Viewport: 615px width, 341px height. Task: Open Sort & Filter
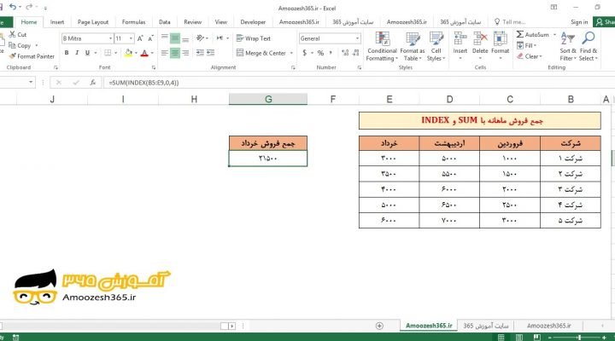567,46
